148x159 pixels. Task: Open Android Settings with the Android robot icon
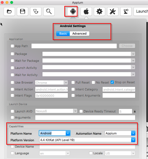tap(73, 12)
